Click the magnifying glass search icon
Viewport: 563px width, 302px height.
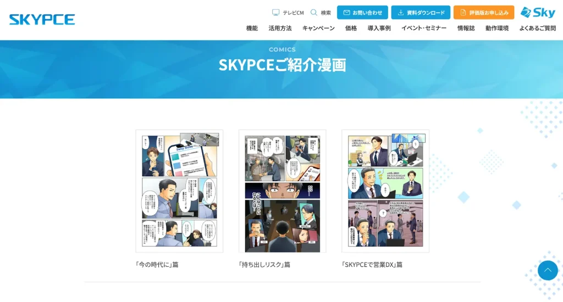coord(314,13)
